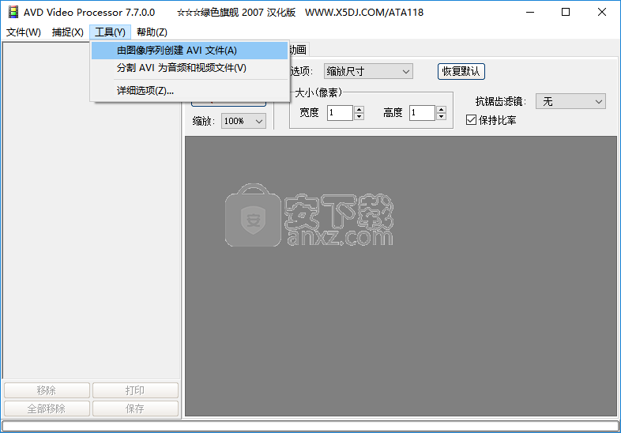This screenshot has width=621, height=433.
Task: Increase 宽度 with the up arrow
Action: point(359,109)
